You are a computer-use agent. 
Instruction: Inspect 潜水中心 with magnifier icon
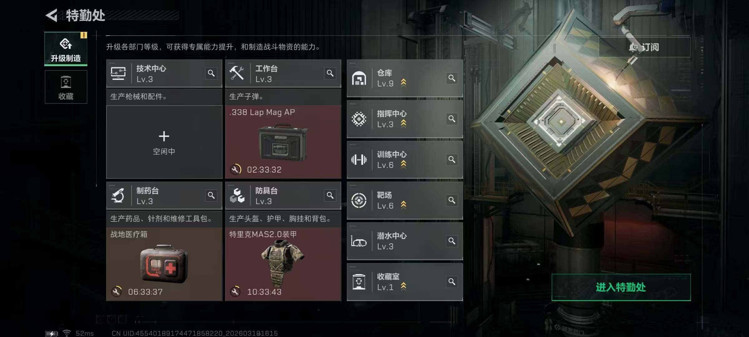pos(452,241)
